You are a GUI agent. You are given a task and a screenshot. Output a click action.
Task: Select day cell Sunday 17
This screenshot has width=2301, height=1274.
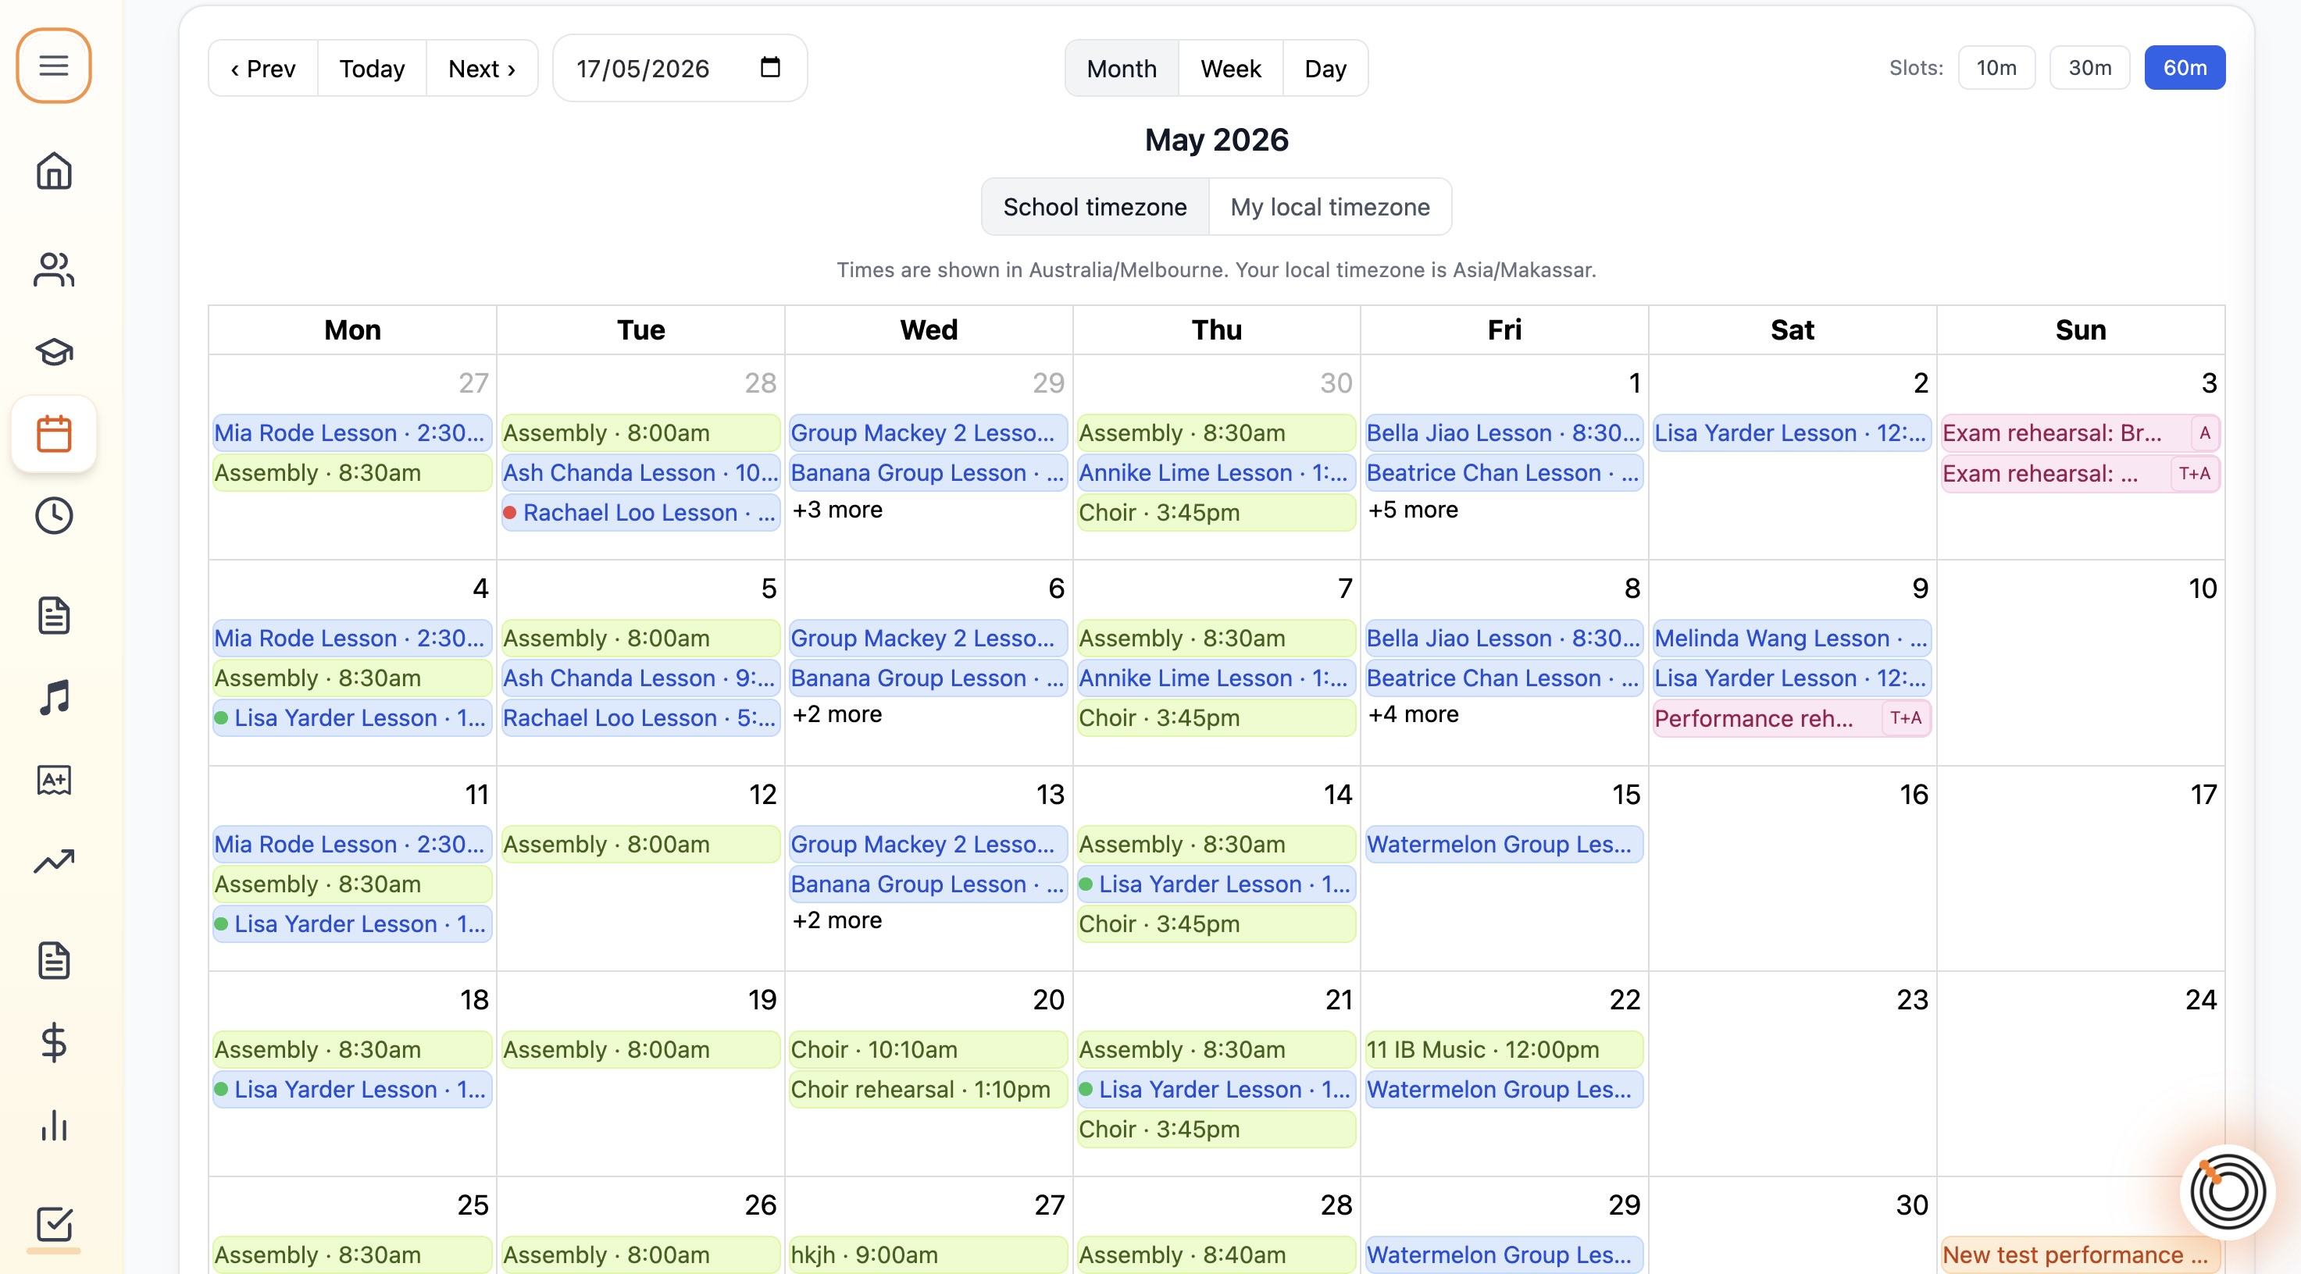coord(2081,868)
